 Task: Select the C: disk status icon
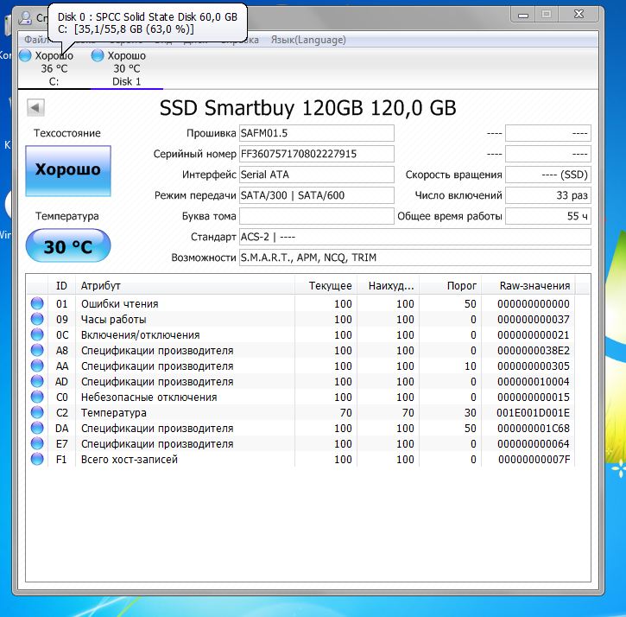[25, 55]
